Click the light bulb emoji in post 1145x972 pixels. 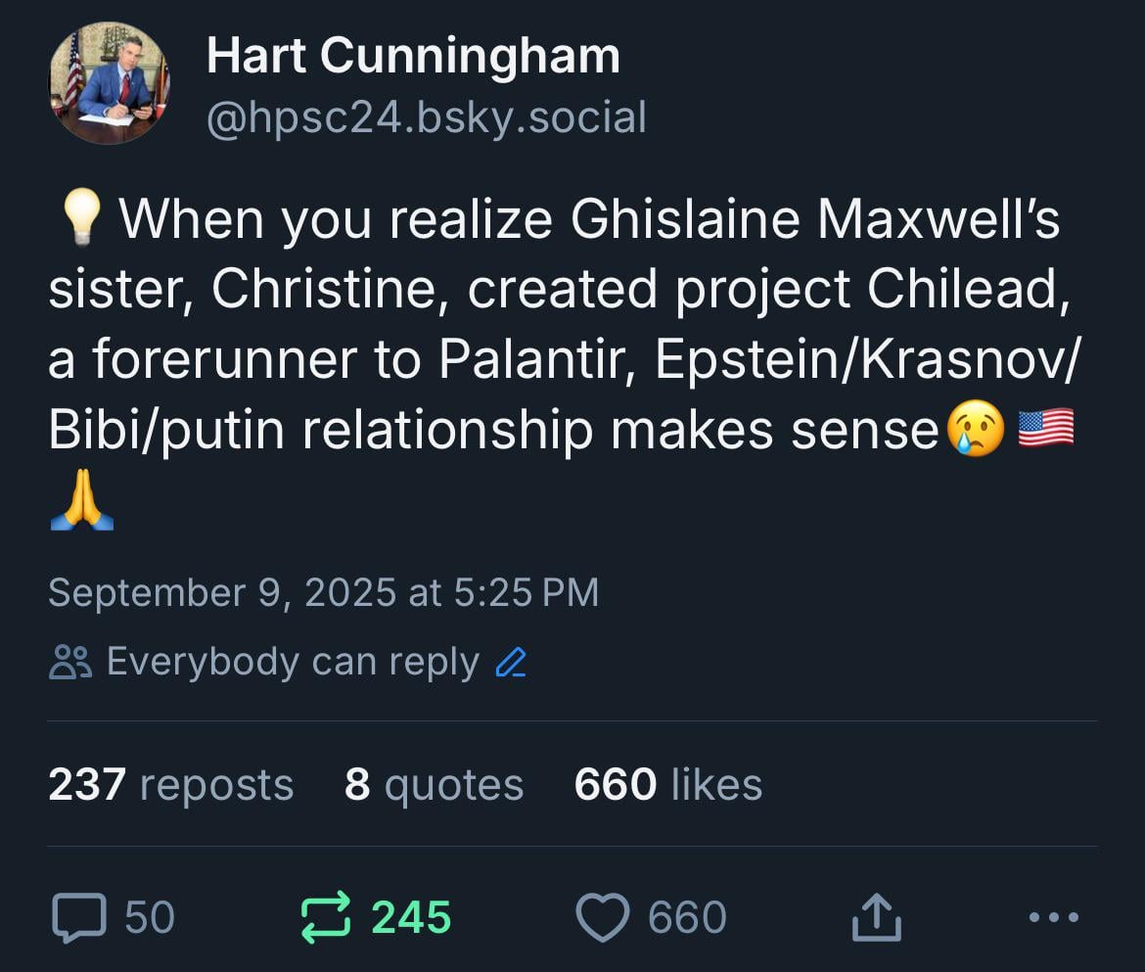point(82,217)
